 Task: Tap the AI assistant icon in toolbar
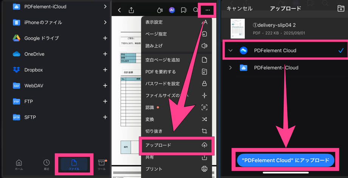point(172,10)
